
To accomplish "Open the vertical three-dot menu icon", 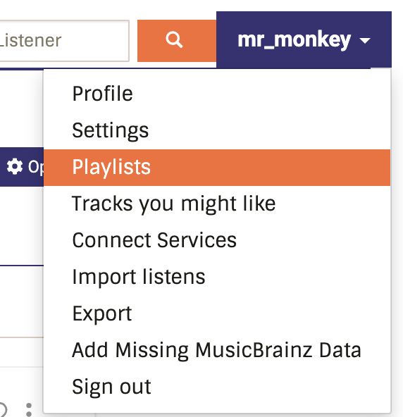I will click(x=29, y=410).
